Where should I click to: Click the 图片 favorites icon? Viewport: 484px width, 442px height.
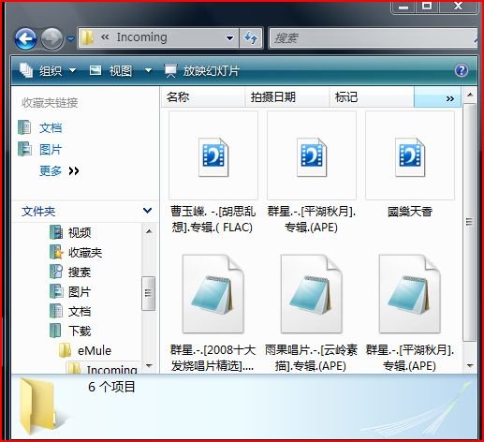24,149
